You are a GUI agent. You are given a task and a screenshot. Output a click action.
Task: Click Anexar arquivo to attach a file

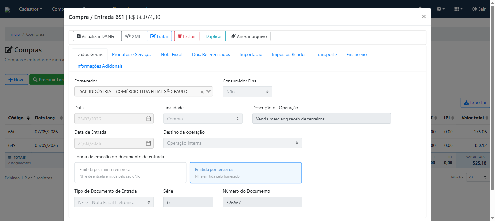pyautogui.click(x=249, y=36)
